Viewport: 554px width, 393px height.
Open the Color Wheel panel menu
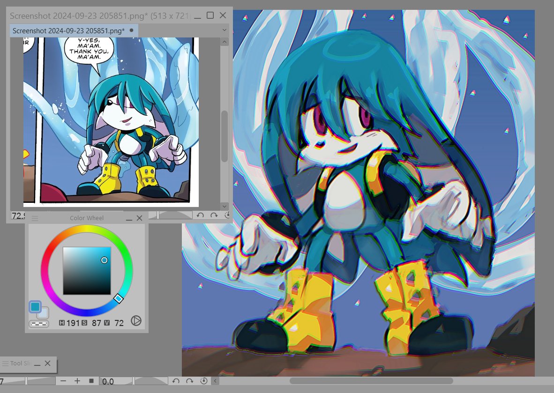pyautogui.click(x=35, y=218)
